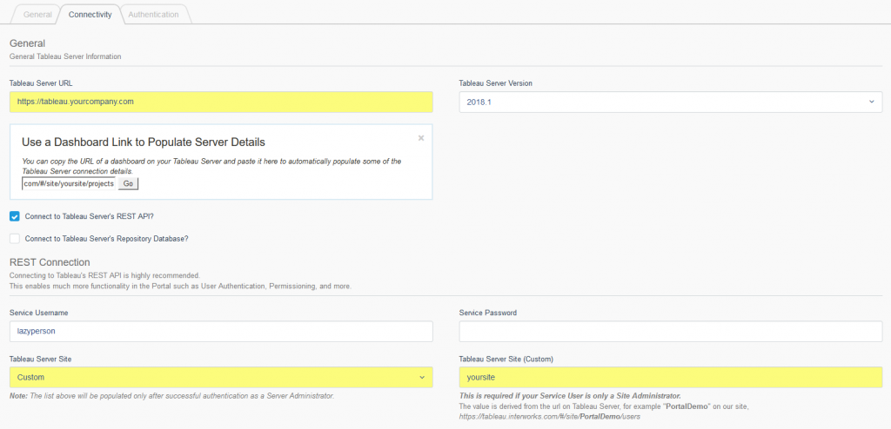Click the 'Tableau Server Version' label
Screen dimensions: 891x429
tap(495, 82)
